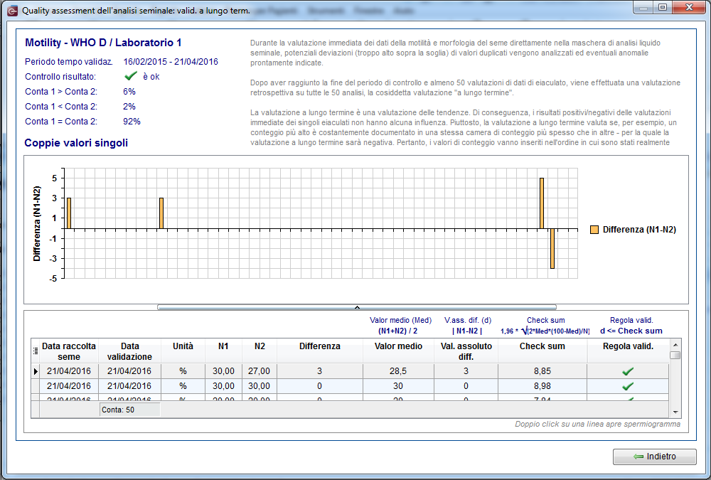Click the Differenza (N1-N2) legend label
Viewport: 711px width, 480px height.
pos(639,230)
